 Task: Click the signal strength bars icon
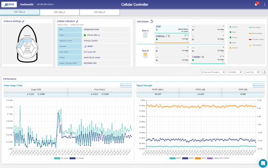point(85,46)
